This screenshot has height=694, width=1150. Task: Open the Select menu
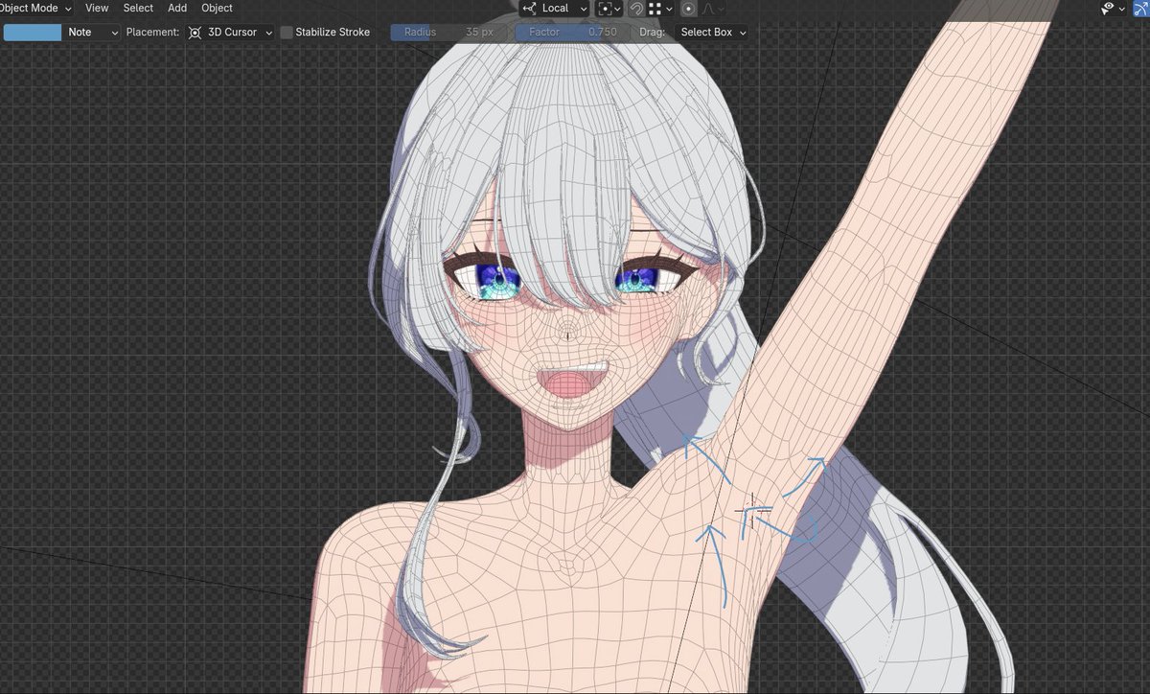click(x=137, y=8)
